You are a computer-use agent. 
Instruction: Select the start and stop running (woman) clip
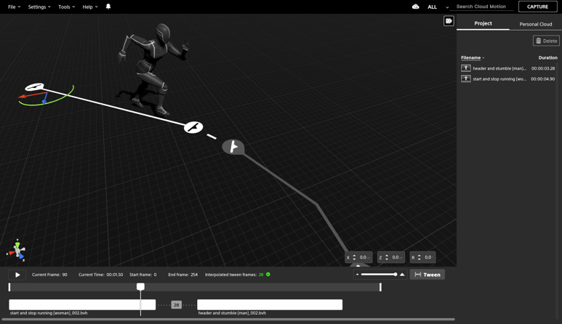pyautogui.click(x=82, y=304)
